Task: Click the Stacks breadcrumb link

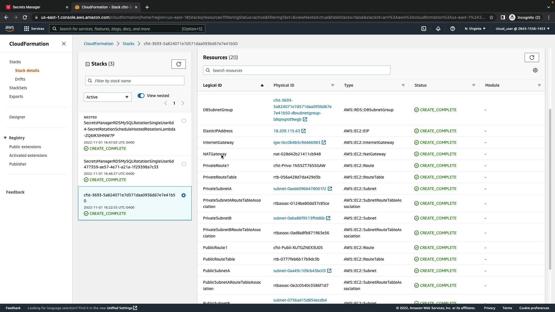Action: (x=128, y=44)
